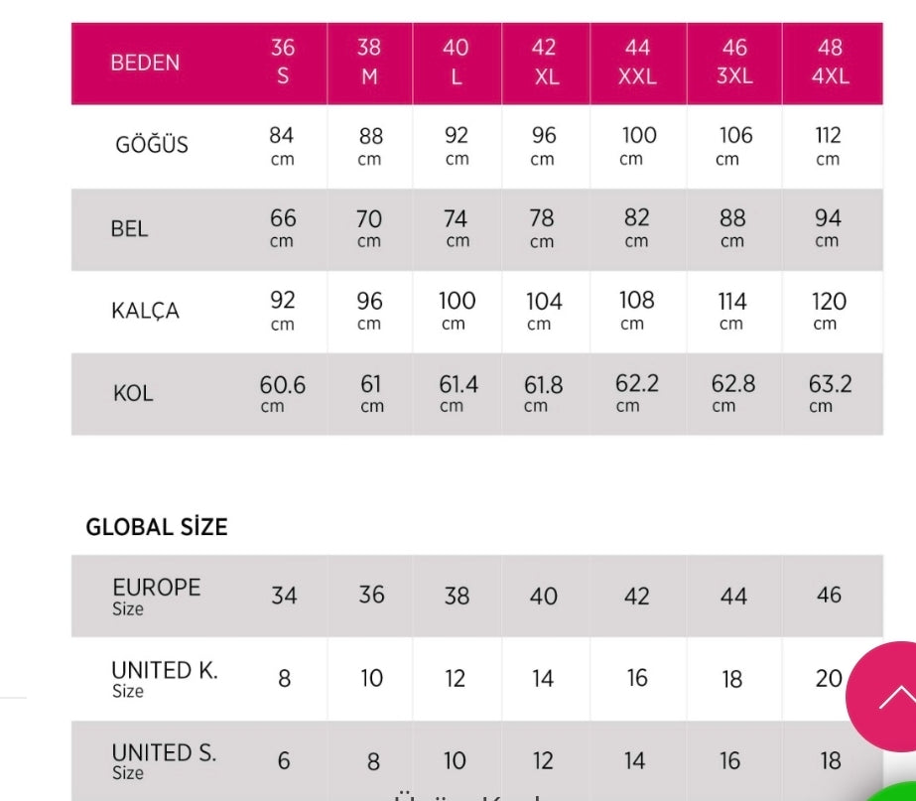Select the EUROPE Size row label
This screenshot has height=801, width=916.
[156, 596]
